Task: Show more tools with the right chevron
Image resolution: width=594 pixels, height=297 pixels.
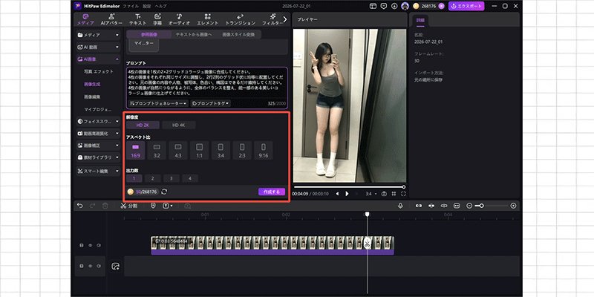Action: click(285, 19)
